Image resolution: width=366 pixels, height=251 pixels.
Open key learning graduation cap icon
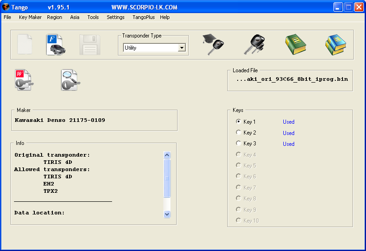[x=213, y=44]
